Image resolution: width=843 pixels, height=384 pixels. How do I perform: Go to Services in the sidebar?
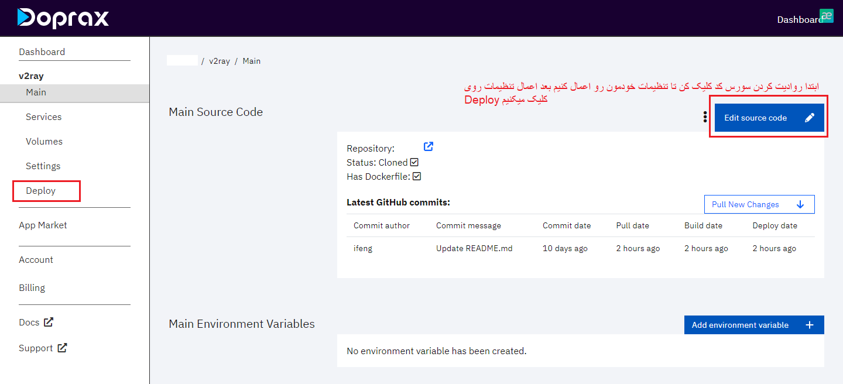click(43, 117)
